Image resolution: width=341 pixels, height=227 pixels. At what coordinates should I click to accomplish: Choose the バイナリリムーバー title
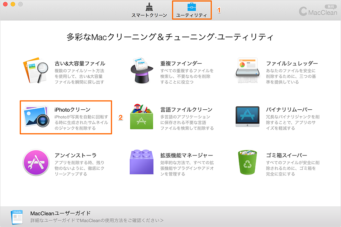click(289, 110)
